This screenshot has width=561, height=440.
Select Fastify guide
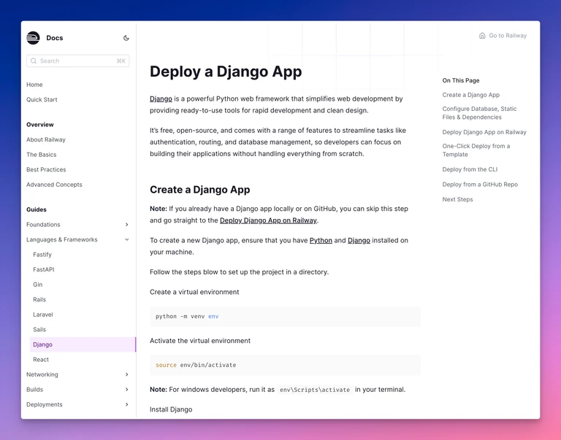(x=42, y=255)
